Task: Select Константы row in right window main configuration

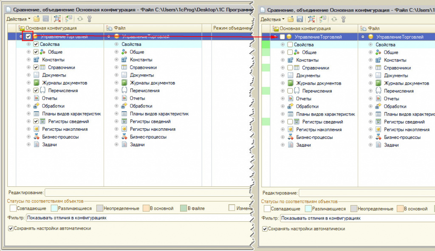Action: (x=307, y=60)
